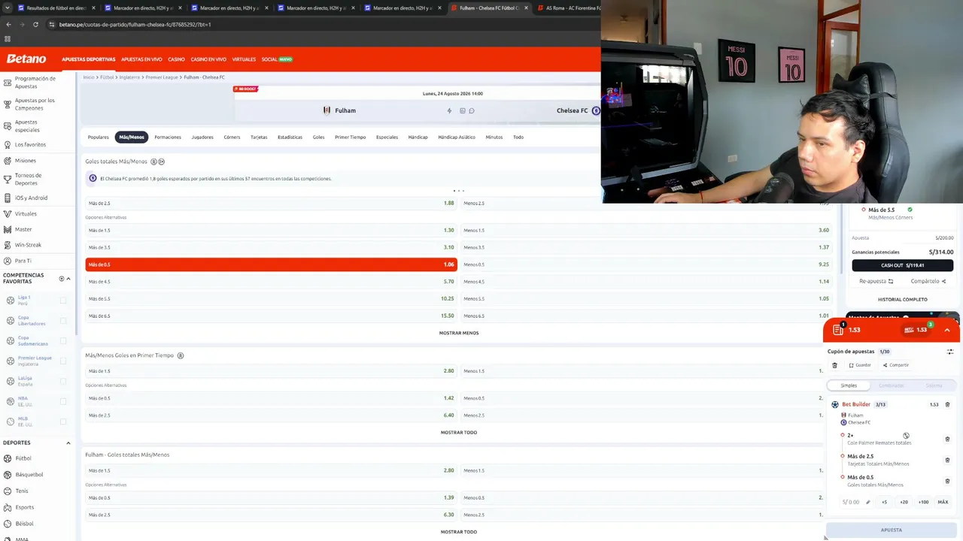Image resolution: width=963 pixels, height=541 pixels.
Task: Click the Esports controller icon
Action: [8, 507]
